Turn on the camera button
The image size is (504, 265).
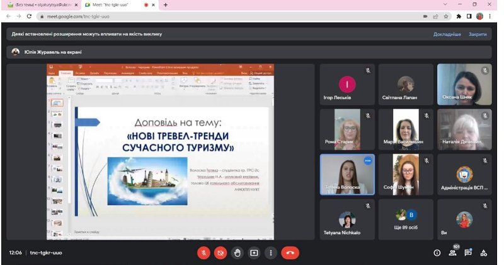[220, 252]
